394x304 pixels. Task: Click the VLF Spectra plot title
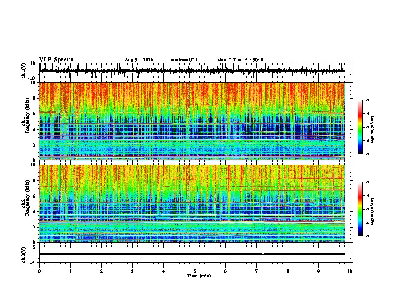tap(56, 60)
